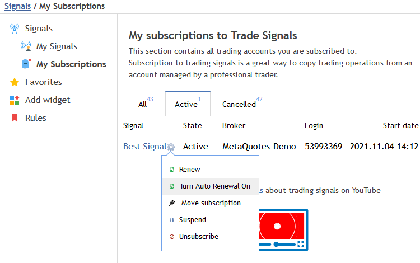Open the Rules sidebar item
This screenshot has height=263, width=420.
(35, 118)
